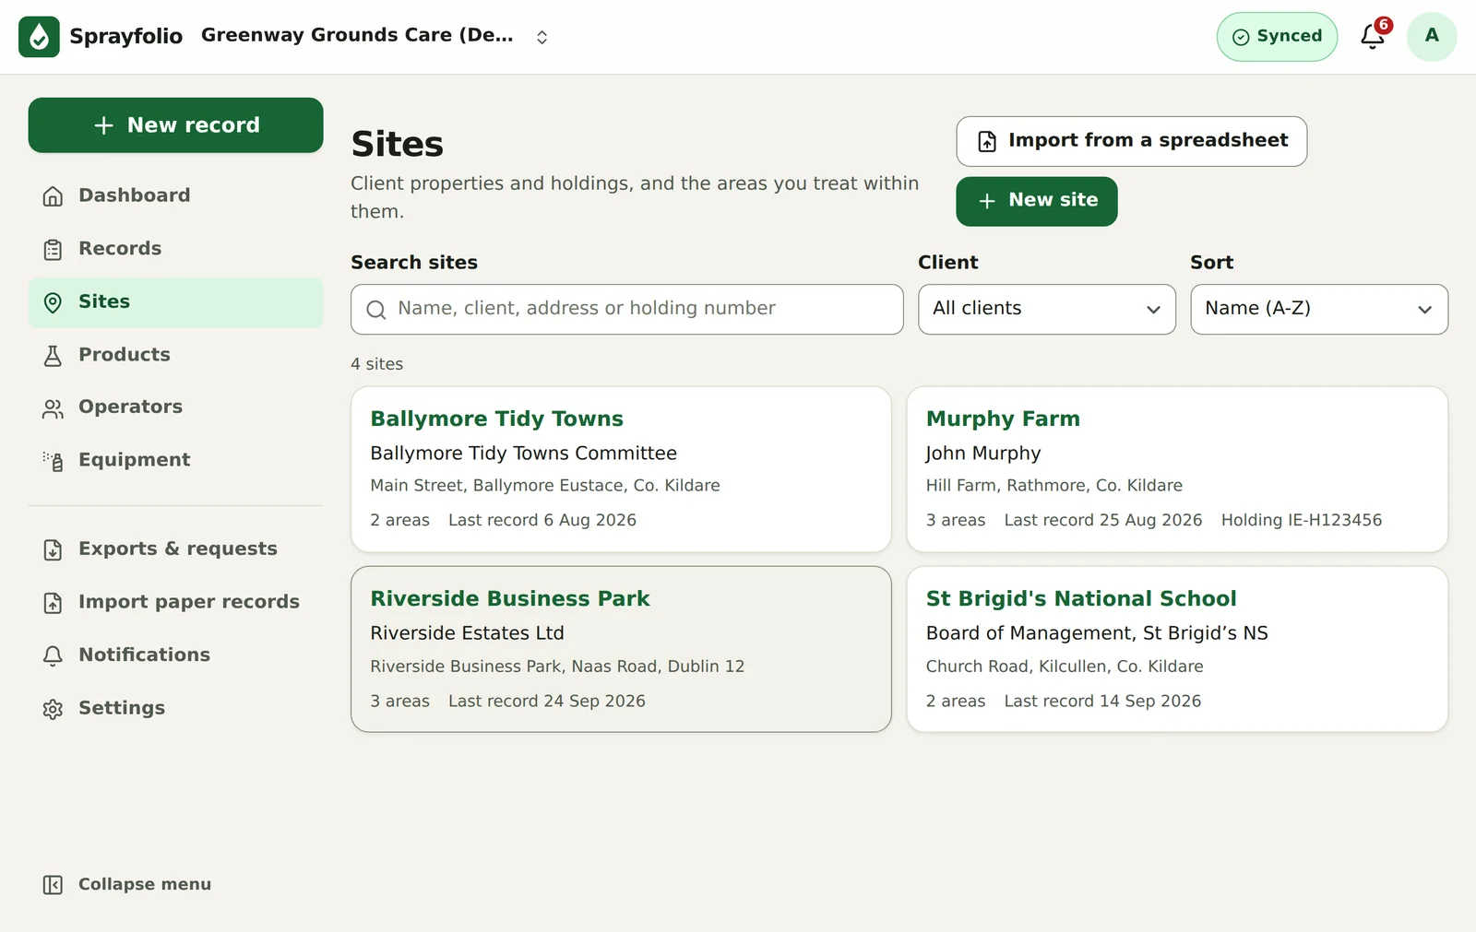The width and height of the screenshot is (1476, 932).
Task: Click the Collapse menu panel icon
Action: coord(53,885)
